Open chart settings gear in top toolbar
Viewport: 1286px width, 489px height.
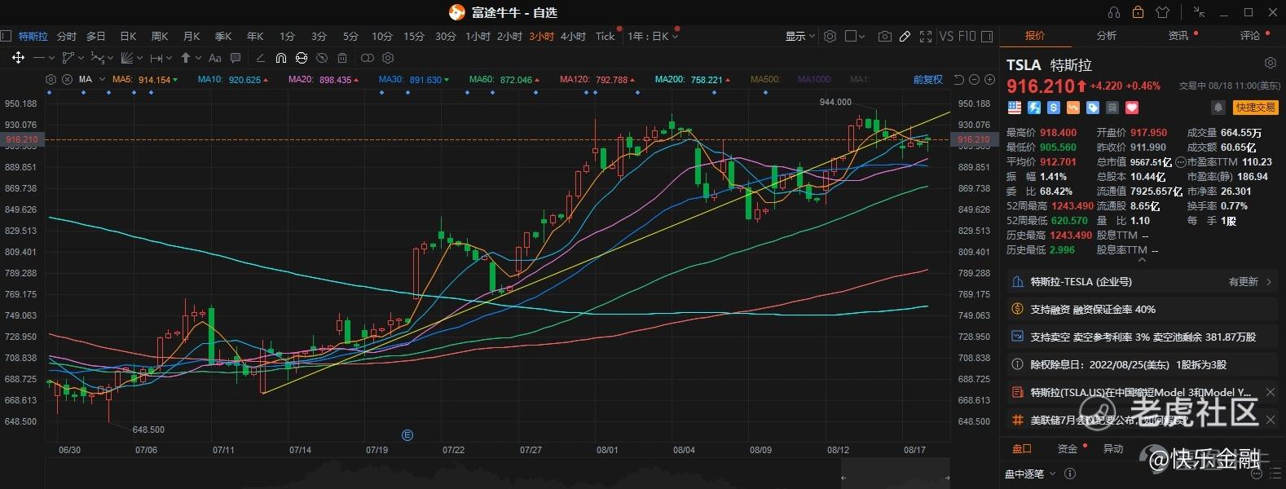830,36
